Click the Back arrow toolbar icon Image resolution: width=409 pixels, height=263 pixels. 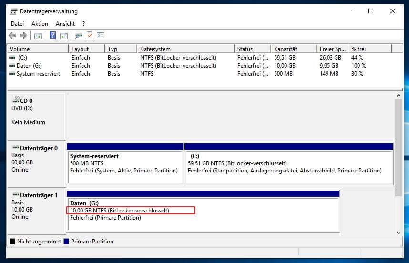[x=12, y=35]
